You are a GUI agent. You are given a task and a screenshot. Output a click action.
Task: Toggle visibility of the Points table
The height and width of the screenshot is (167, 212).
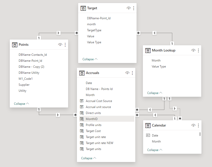(x=60, y=45)
